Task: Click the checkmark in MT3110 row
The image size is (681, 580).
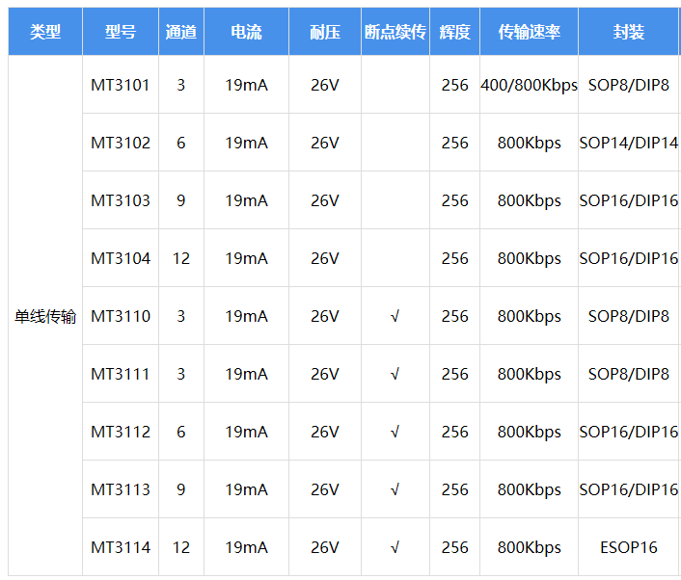Action: click(x=395, y=316)
